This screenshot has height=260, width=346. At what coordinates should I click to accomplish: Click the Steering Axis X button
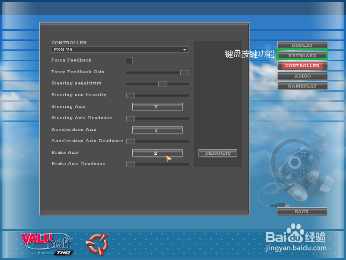click(157, 107)
